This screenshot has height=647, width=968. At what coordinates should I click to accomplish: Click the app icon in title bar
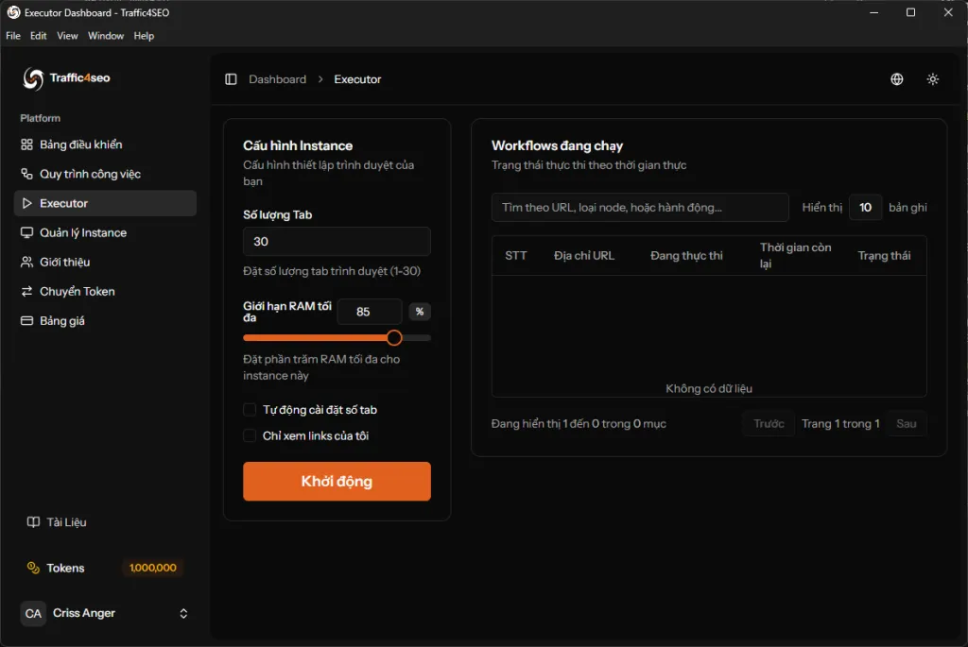click(x=13, y=12)
